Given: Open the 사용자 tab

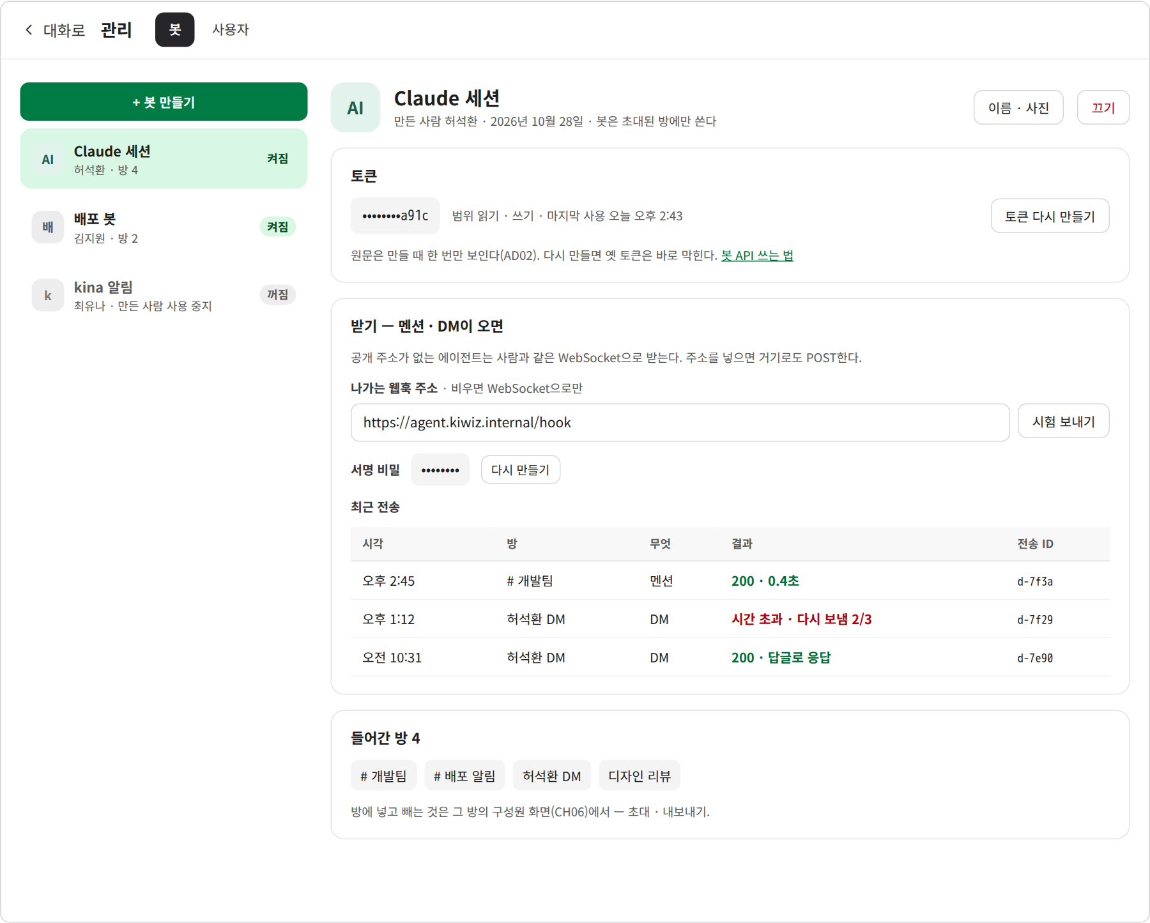Looking at the screenshot, I should coord(230,29).
